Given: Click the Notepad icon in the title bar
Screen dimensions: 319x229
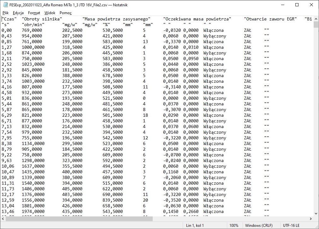Looking at the screenshot, I should tap(5, 5).
